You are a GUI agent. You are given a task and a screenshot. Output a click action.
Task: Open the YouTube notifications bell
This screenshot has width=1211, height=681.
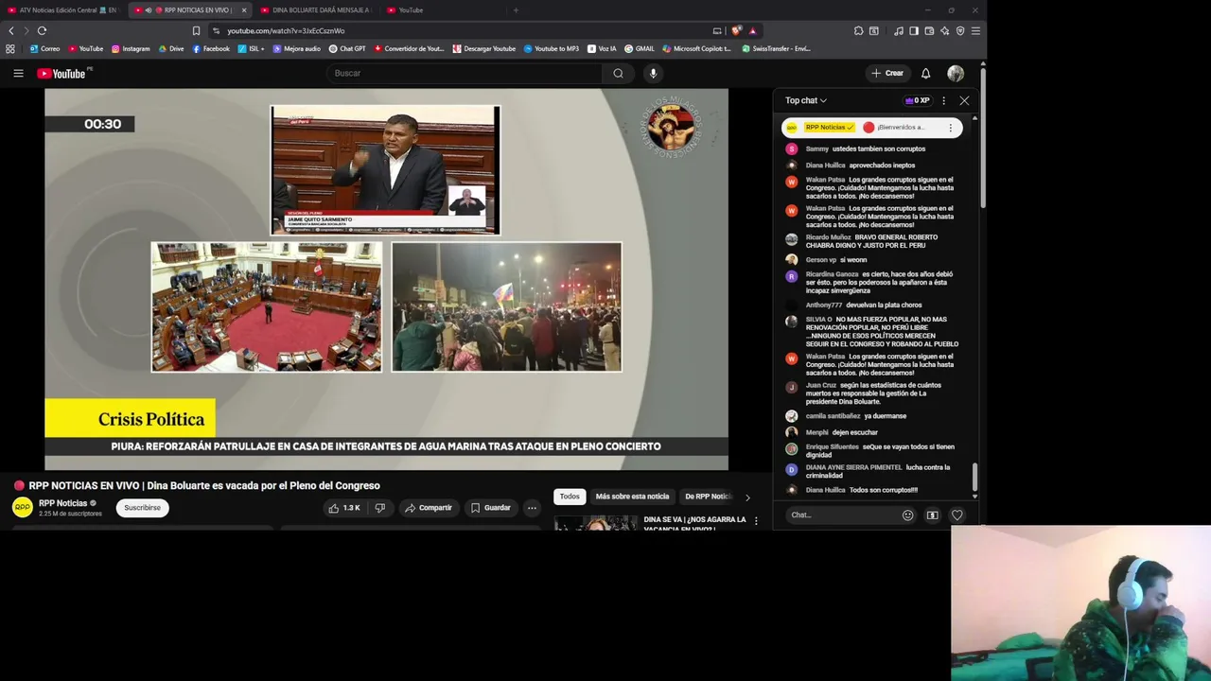click(x=925, y=73)
